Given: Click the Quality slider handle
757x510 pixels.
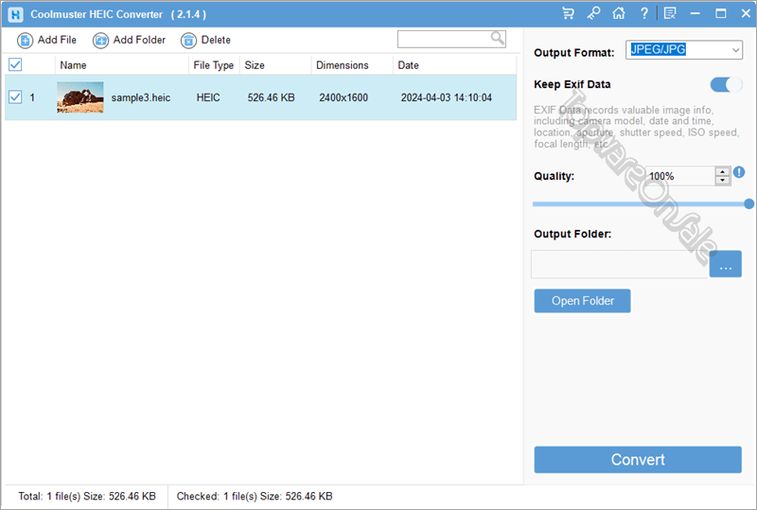Looking at the screenshot, I should [x=748, y=203].
